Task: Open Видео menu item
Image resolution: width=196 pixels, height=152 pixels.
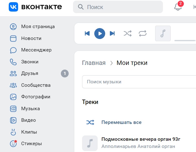Action: (x=28, y=120)
